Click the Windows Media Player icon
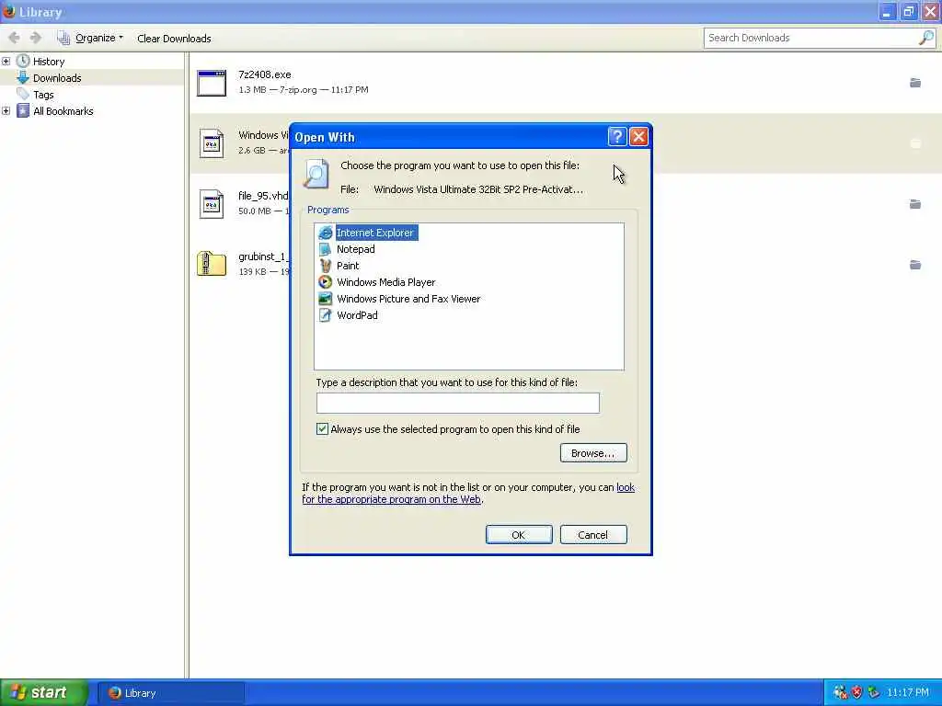942x706 pixels. 325,282
